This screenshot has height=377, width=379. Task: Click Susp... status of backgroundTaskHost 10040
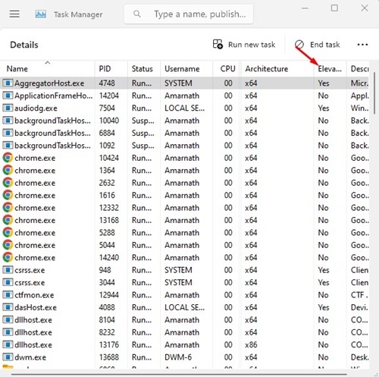pyautogui.click(x=143, y=121)
